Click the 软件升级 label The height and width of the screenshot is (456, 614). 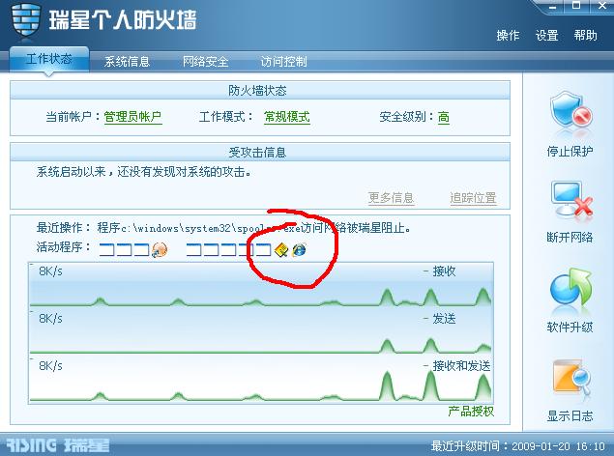(x=570, y=327)
